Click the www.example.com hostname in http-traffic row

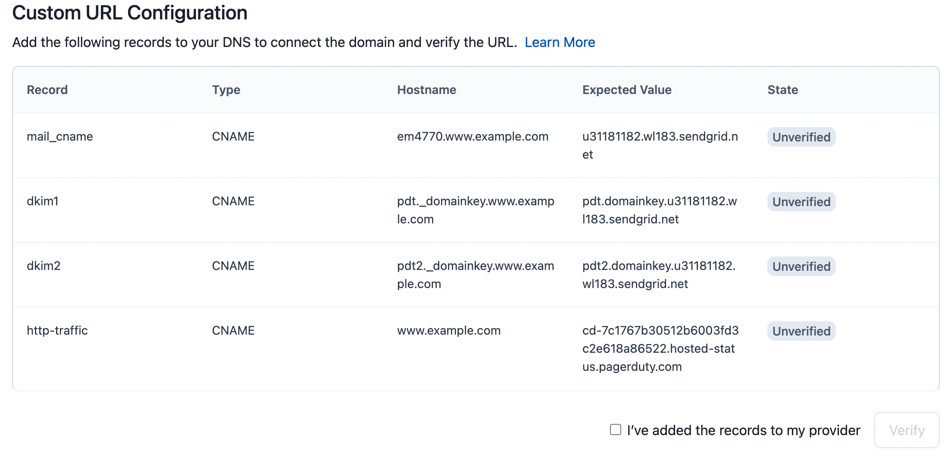coord(448,330)
